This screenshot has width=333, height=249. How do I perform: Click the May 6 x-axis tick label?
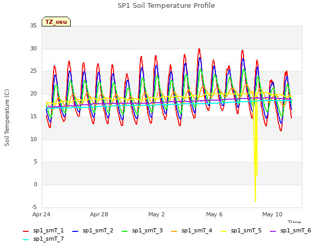tap(214, 214)
